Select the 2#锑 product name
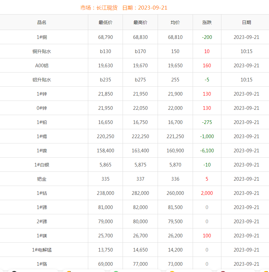The height and width of the screenshot is (272, 269). [x=42, y=222]
